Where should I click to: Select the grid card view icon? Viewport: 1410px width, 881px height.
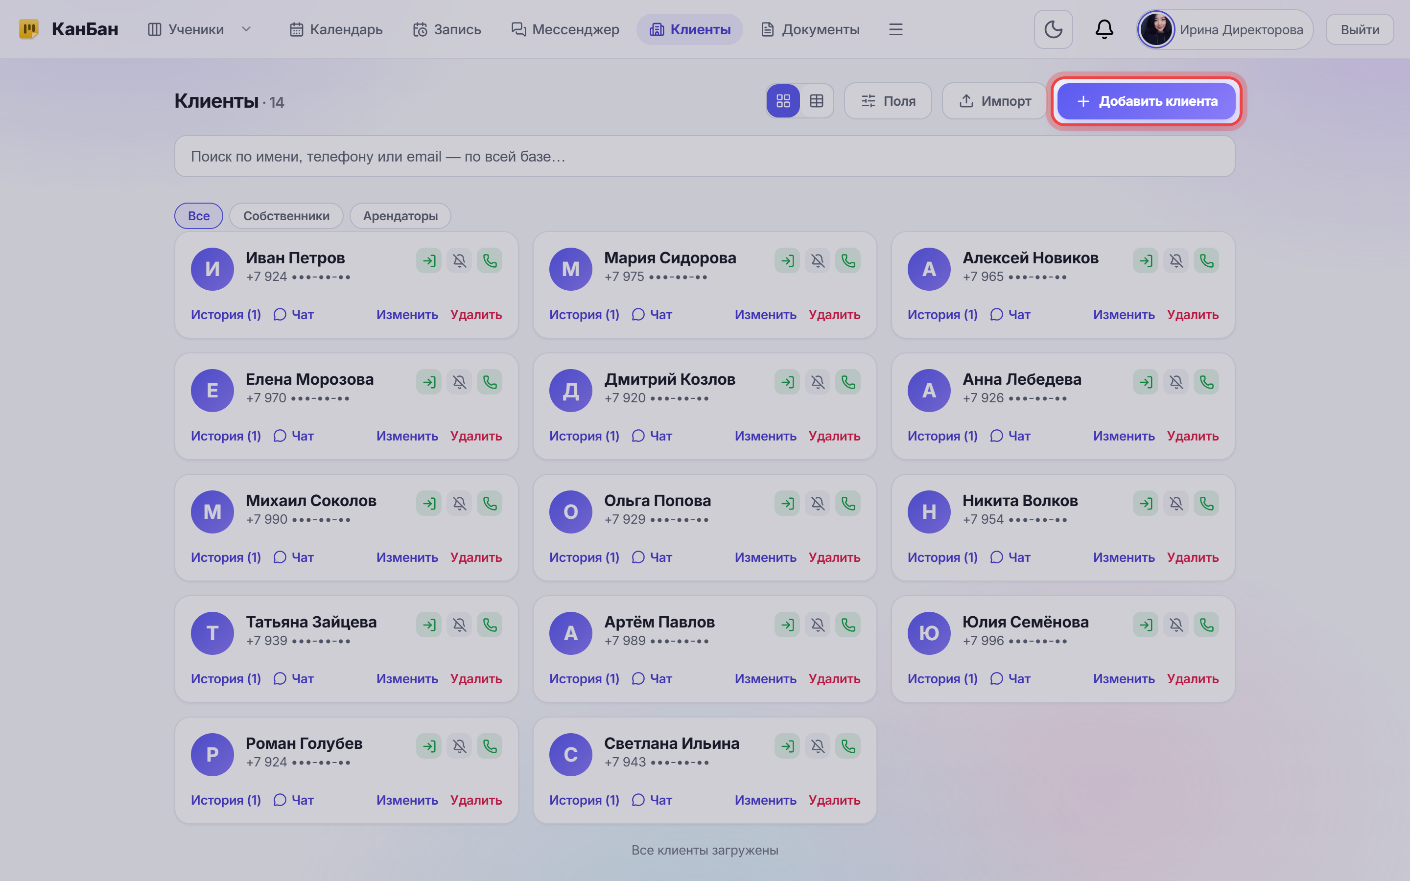783,101
